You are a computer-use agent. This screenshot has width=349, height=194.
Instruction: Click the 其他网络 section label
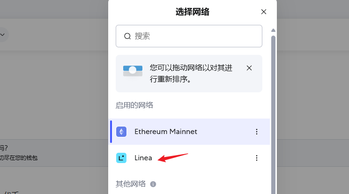click(x=131, y=184)
